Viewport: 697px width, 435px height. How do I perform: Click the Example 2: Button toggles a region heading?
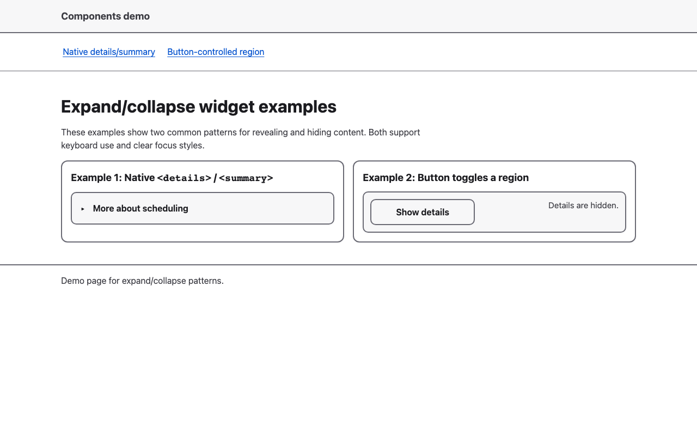pyautogui.click(x=445, y=177)
